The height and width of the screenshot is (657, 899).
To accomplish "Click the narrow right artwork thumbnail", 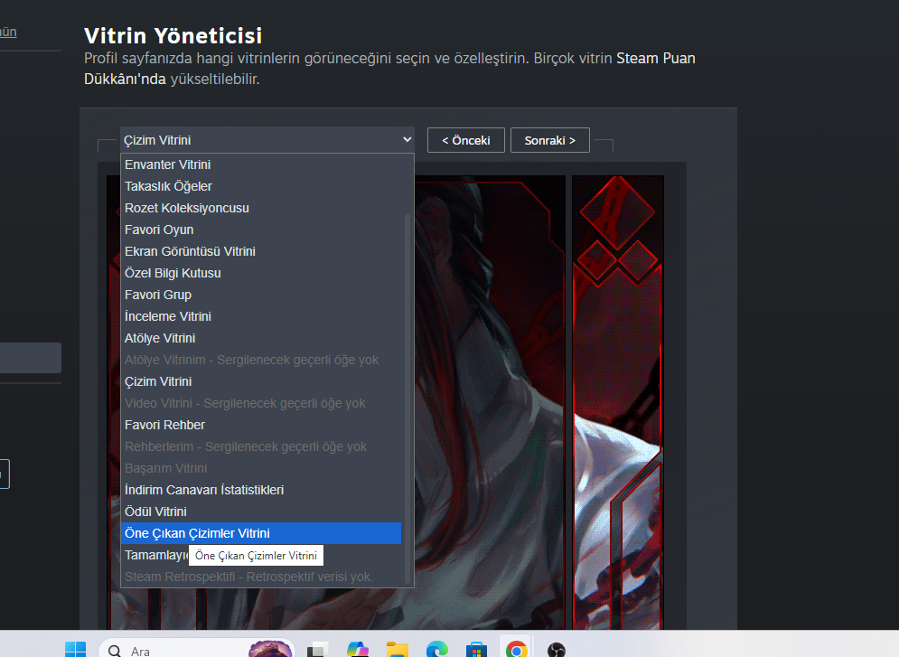I will [618, 402].
